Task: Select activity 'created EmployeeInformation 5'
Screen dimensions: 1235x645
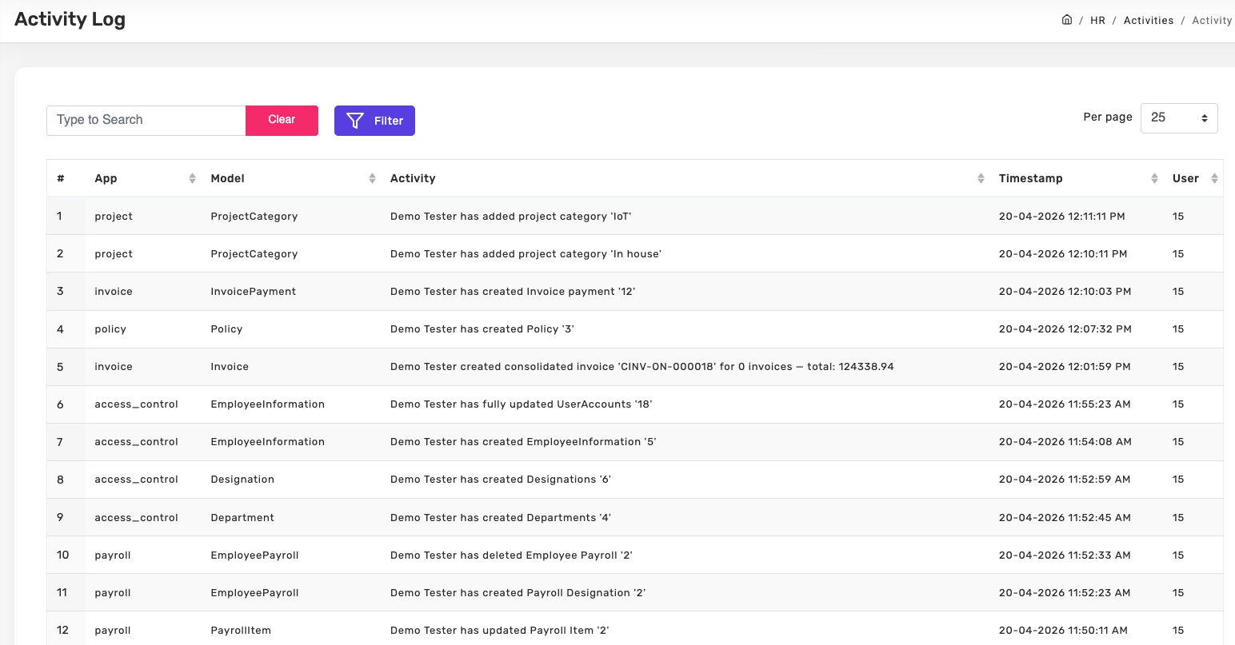Action: (523, 442)
